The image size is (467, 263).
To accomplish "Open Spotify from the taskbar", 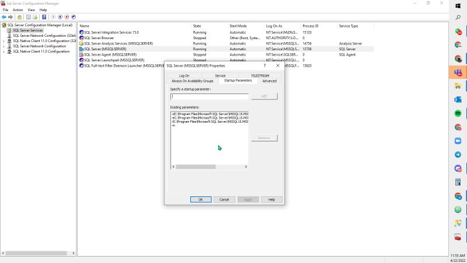I will (x=458, y=113).
